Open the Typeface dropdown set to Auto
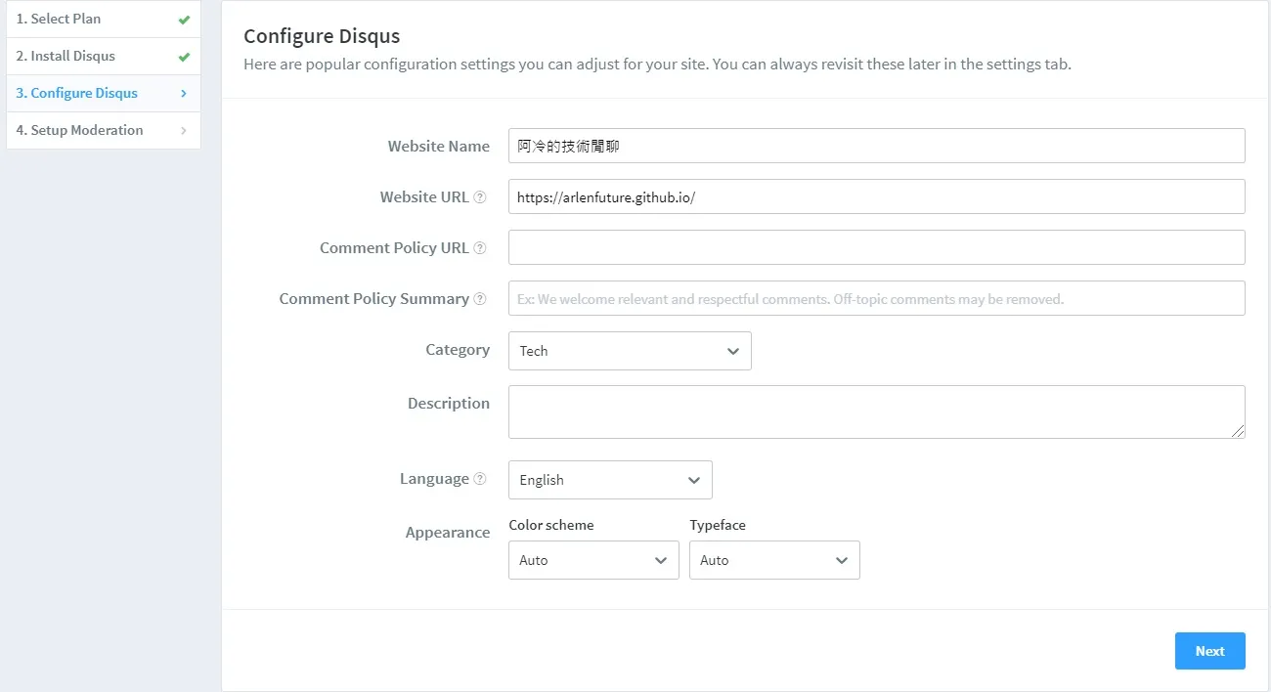Viewport: 1271px width, 692px height. coord(773,560)
